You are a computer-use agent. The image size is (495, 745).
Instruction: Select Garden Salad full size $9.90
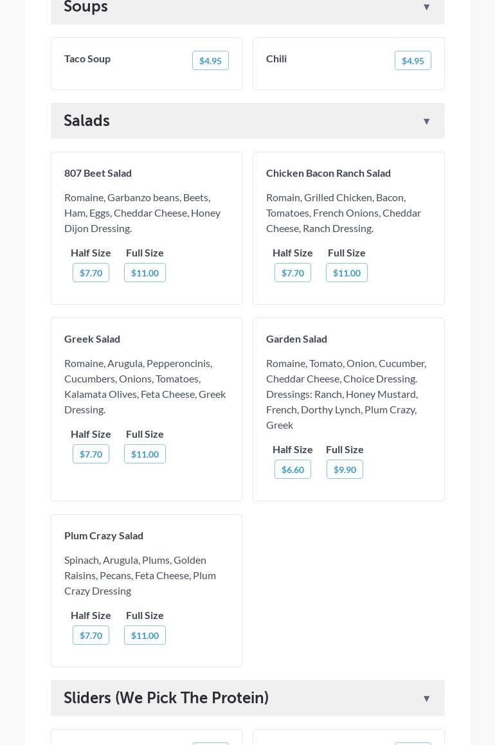tap(345, 469)
